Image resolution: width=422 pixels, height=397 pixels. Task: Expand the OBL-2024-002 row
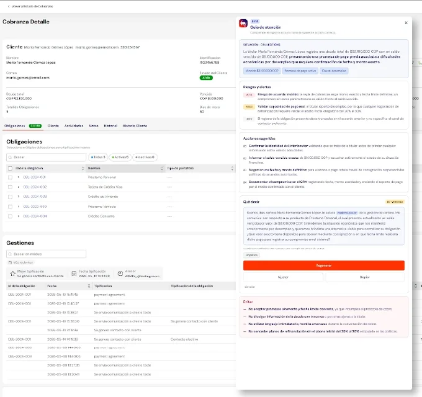pos(18,187)
